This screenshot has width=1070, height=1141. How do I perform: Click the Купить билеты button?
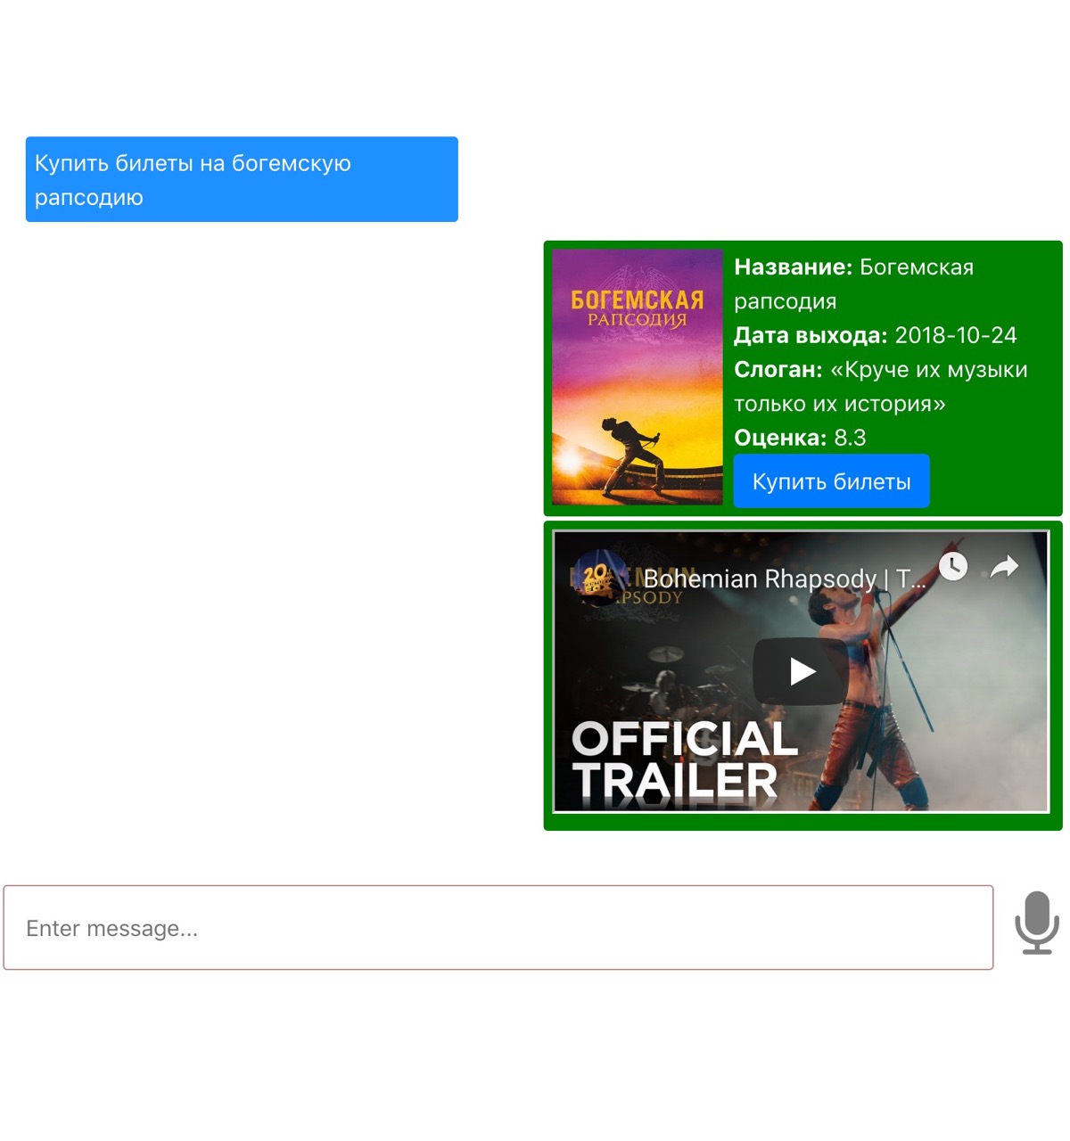click(831, 481)
